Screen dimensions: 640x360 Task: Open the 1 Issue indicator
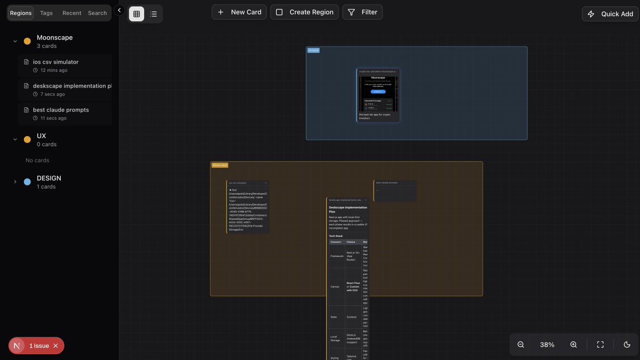click(39, 346)
